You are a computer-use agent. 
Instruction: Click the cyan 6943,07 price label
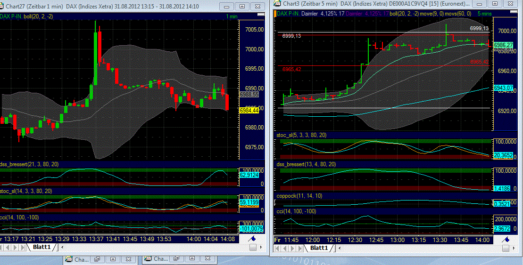(503, 88)
